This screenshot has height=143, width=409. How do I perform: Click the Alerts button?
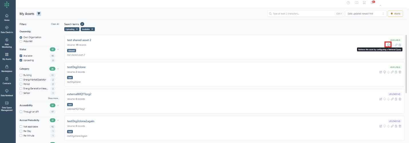click(395, 14)
